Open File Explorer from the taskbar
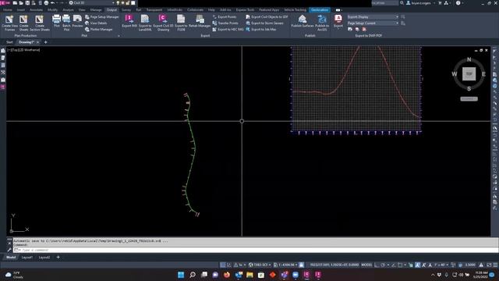Image resolution: width=499 pixels, height=281 pixels. pyautogui.click(x=249, y=275)
